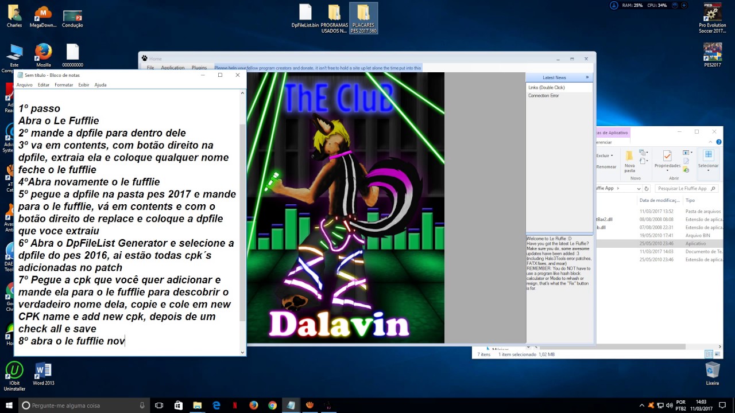The image size is (735, 413).
Task: Open the 000000000 file on desktop
Action: pyautogui.click(x=72, y=56)
